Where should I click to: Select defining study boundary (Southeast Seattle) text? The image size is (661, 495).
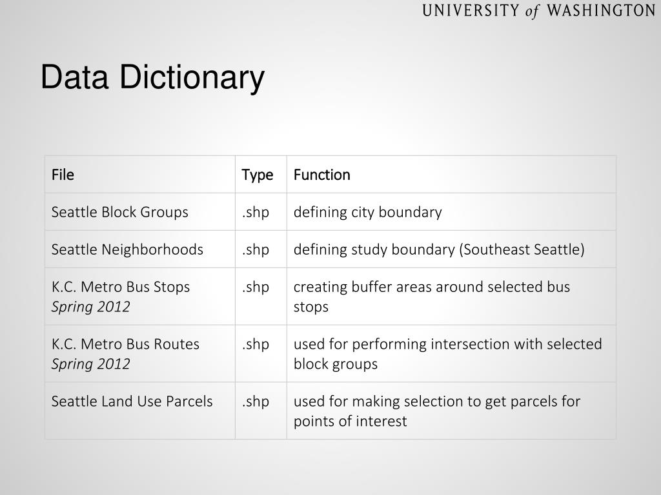(x=439, y=249)
